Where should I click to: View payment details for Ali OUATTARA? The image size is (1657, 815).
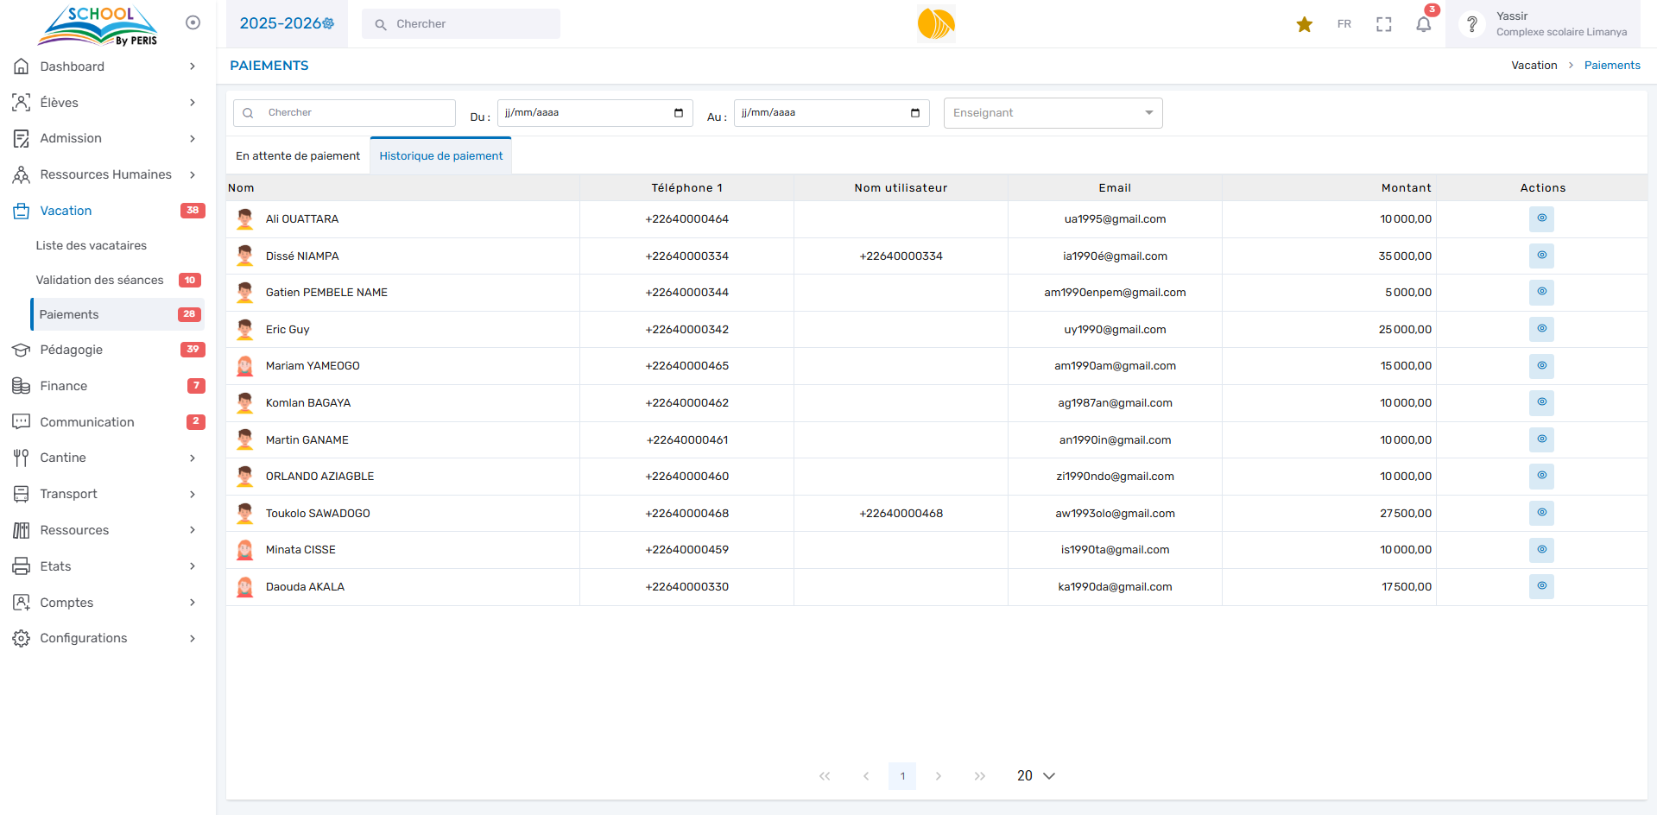click(x=1540, y=218)
